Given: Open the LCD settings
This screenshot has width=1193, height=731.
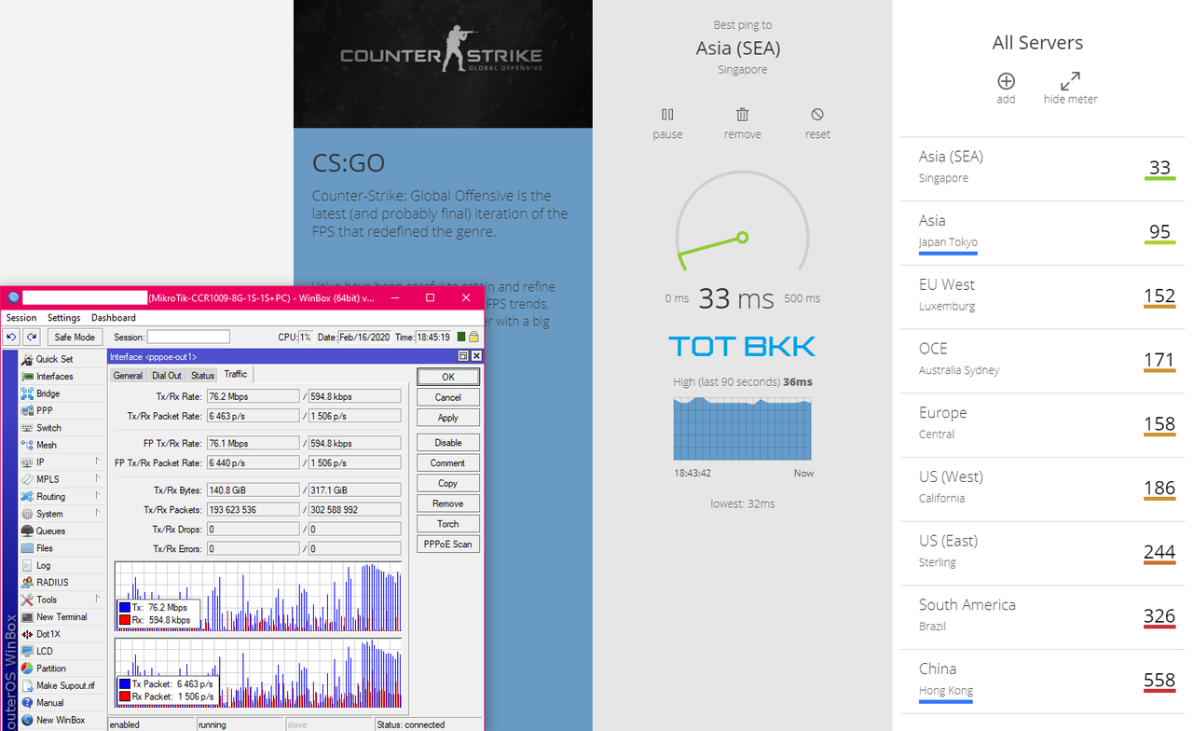Looking at the screenshot, I should pyautogui.click(x=44, y=651).
